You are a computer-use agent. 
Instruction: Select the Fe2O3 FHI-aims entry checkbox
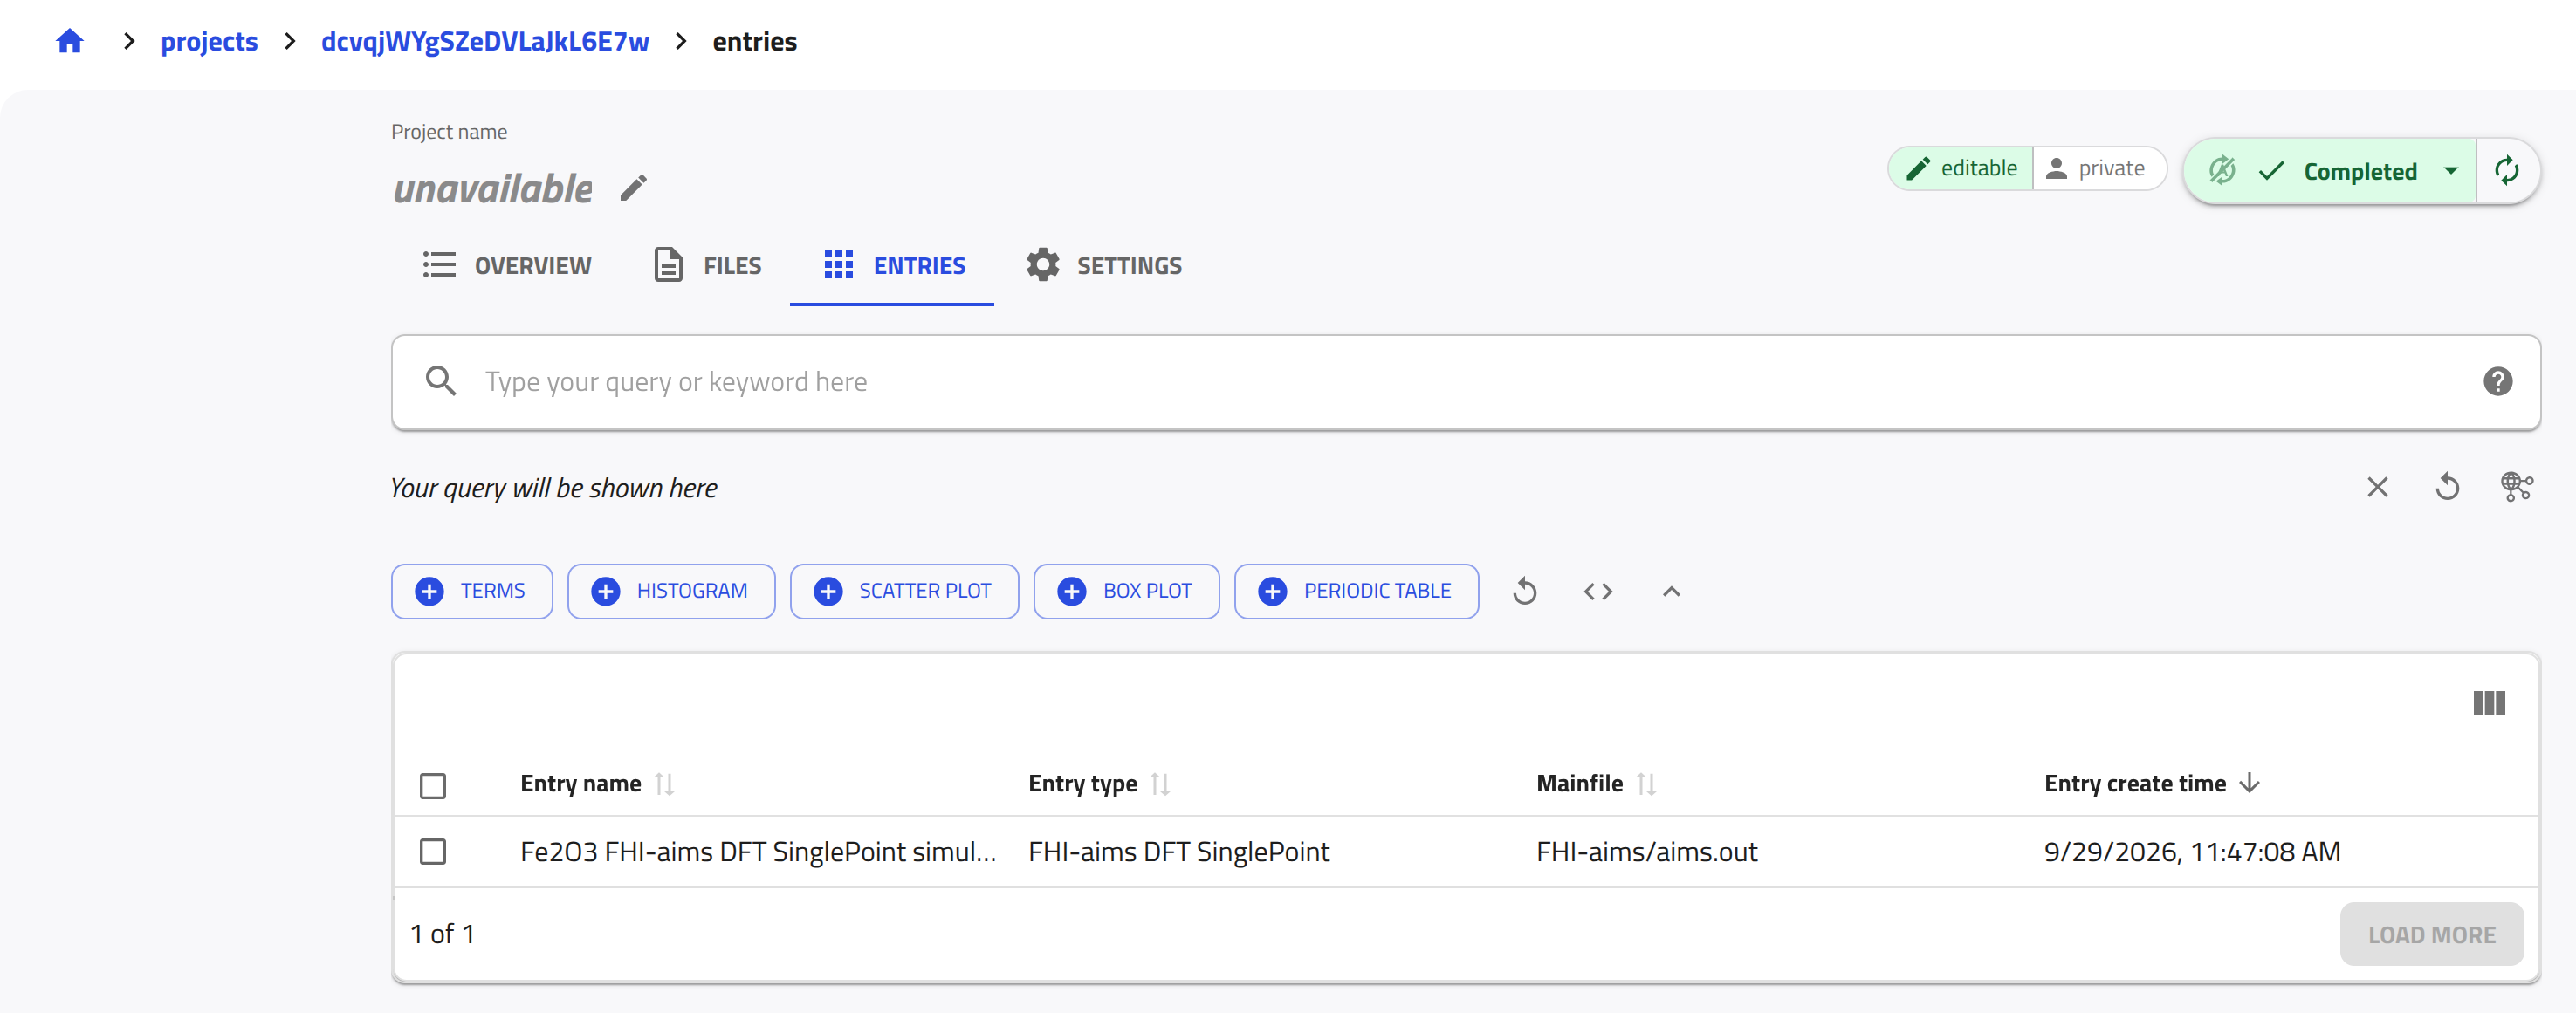click(x=433, y=851)
